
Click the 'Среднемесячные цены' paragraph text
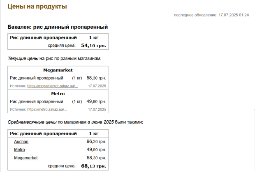click(75, 122)
